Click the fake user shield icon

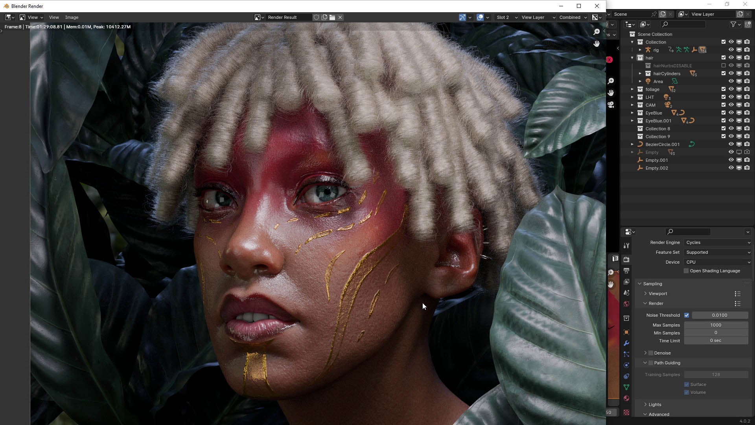pyautogui.click(x=316, y=17)
